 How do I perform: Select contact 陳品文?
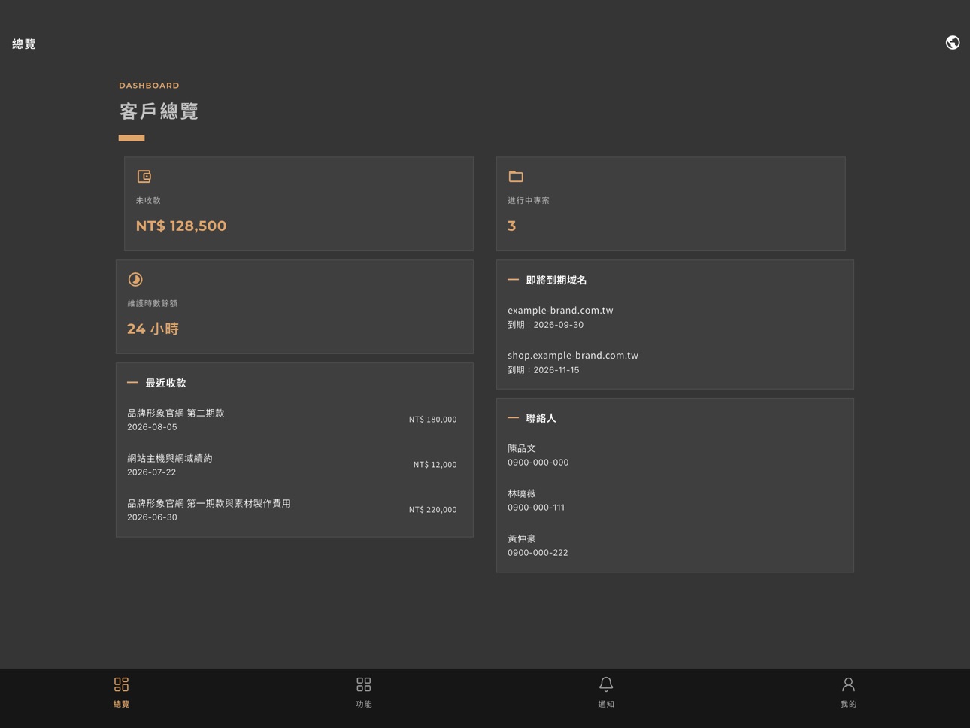(x=522, y=448)
